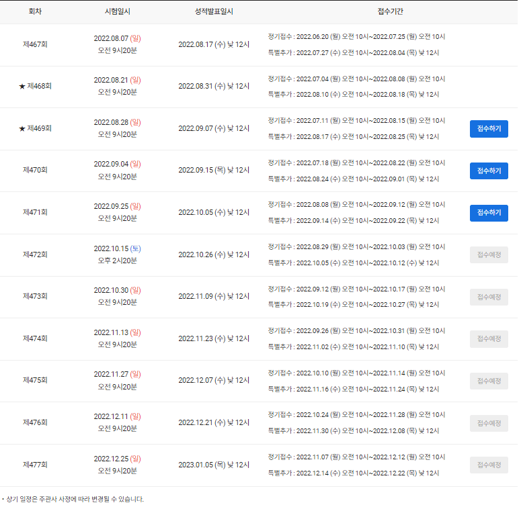Click 접수예정 button for 제473회
Screen dimensions: 519x507
tap(489, 297)
